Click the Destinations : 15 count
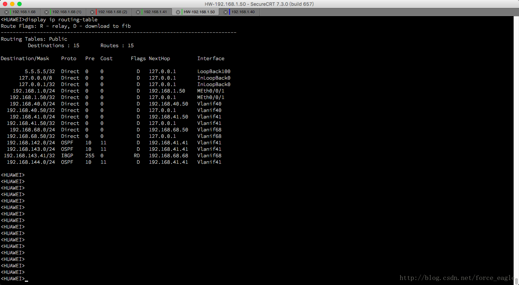 pos(54,45)
